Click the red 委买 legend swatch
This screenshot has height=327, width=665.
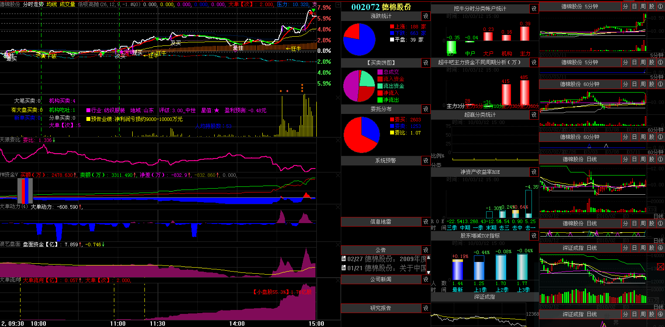pos(391,119)
